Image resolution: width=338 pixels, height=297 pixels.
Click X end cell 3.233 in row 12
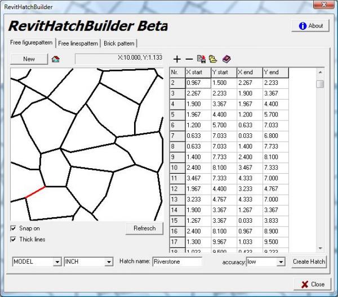[x=250, y=189]
